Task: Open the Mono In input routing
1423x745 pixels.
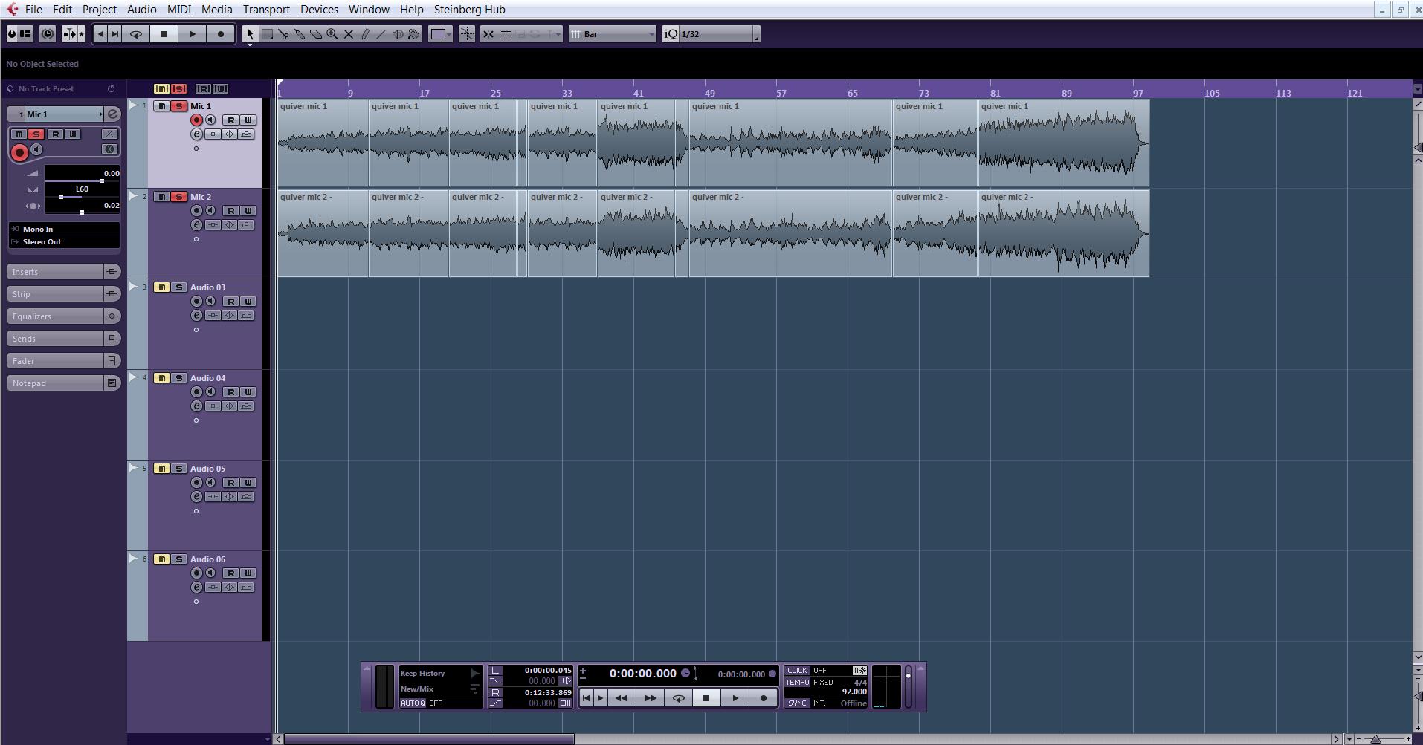Action: [65, 229]
